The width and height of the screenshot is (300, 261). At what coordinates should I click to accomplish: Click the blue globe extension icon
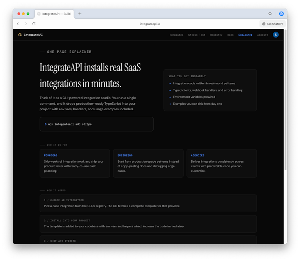(x=281, y=14)
